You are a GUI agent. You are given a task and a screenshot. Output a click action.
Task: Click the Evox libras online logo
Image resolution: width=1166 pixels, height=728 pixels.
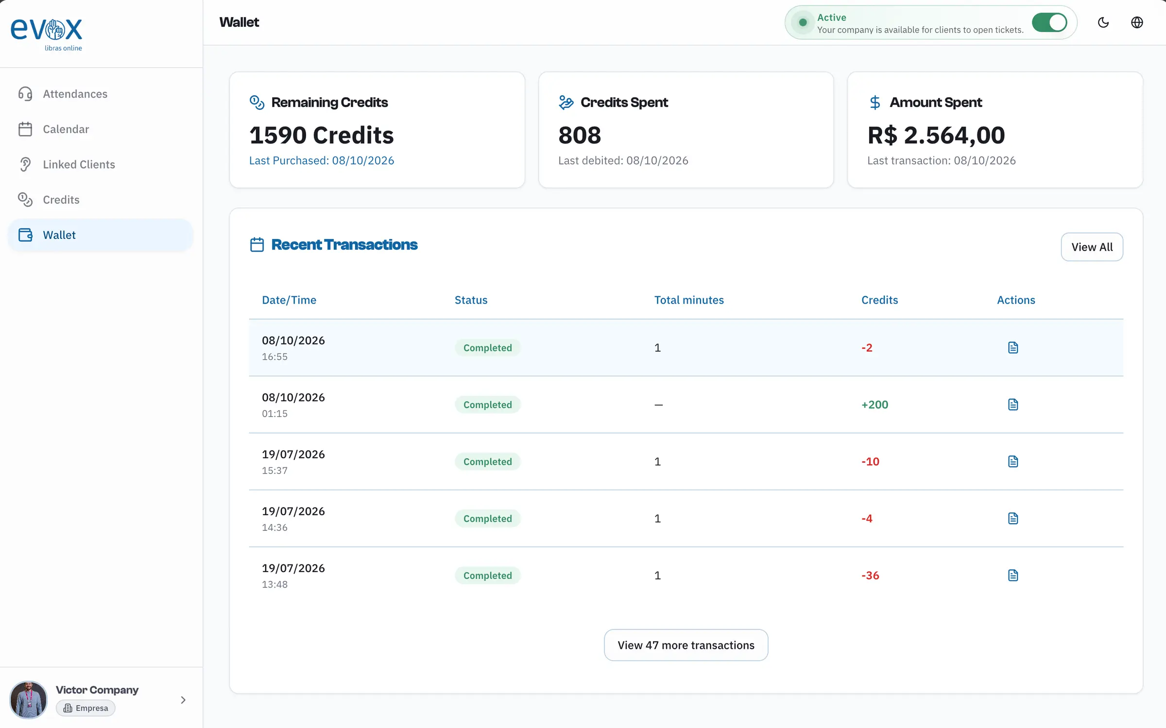point(47,34)
